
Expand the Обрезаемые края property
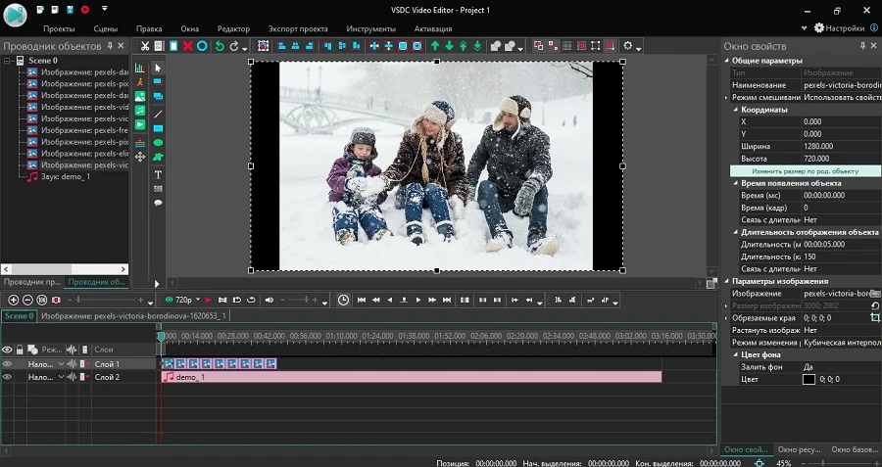[x=726, y=318]
